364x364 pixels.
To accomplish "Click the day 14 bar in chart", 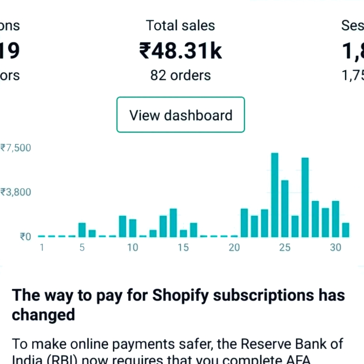I will point(173,223).
